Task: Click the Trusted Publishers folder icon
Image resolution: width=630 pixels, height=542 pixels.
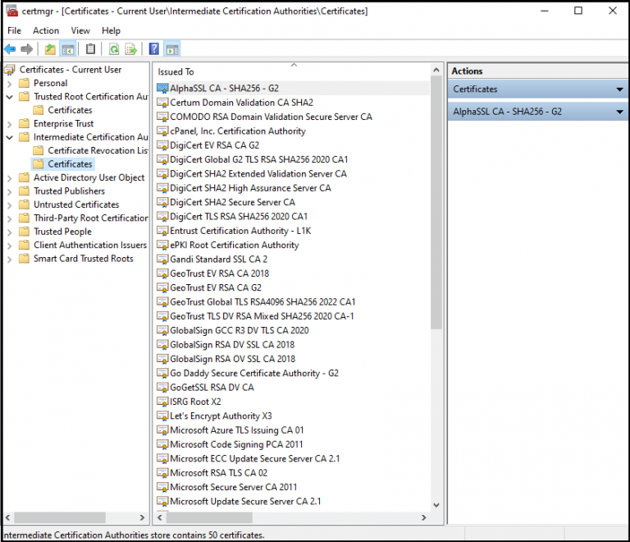Action: (25, 191)
